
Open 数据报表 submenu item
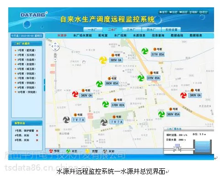pyautogui.click(x=196, y=35)
